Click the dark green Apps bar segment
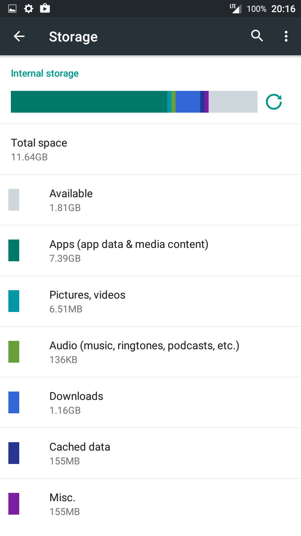 [x=89, y=102]
